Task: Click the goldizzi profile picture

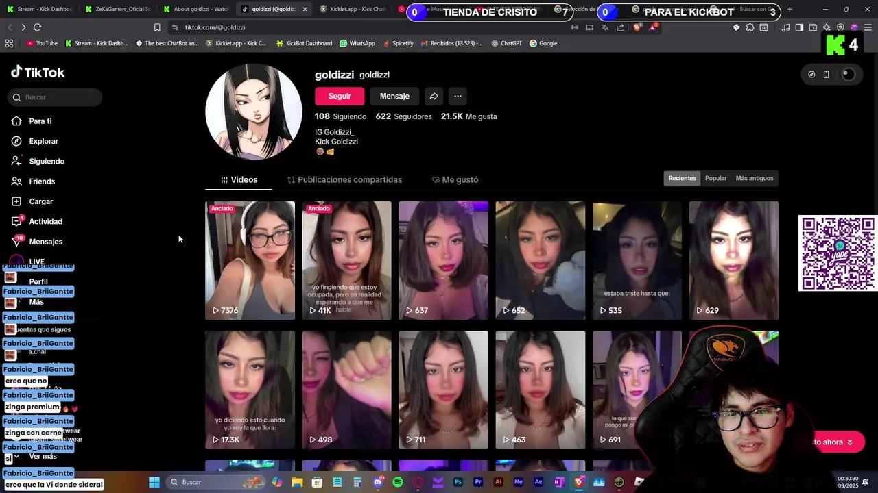Action: [x=254, y=112]
